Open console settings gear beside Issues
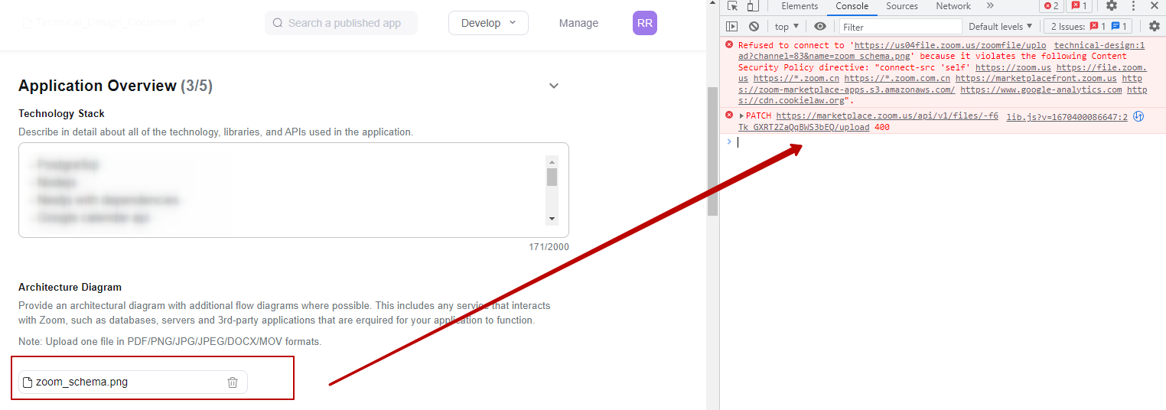Viewport: 1166px width, 410px height. [x=1155, y=27]
